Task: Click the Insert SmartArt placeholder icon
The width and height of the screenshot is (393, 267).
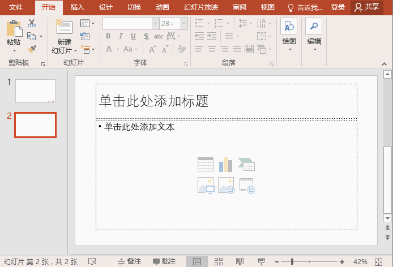Action: click(246, 164)
